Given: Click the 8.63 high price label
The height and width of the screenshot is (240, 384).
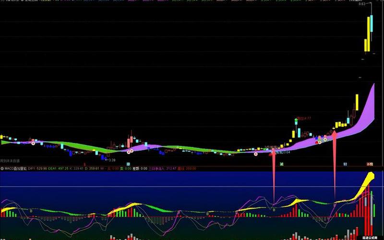Looking at the screenshot, I should click(x=362, y=4).
